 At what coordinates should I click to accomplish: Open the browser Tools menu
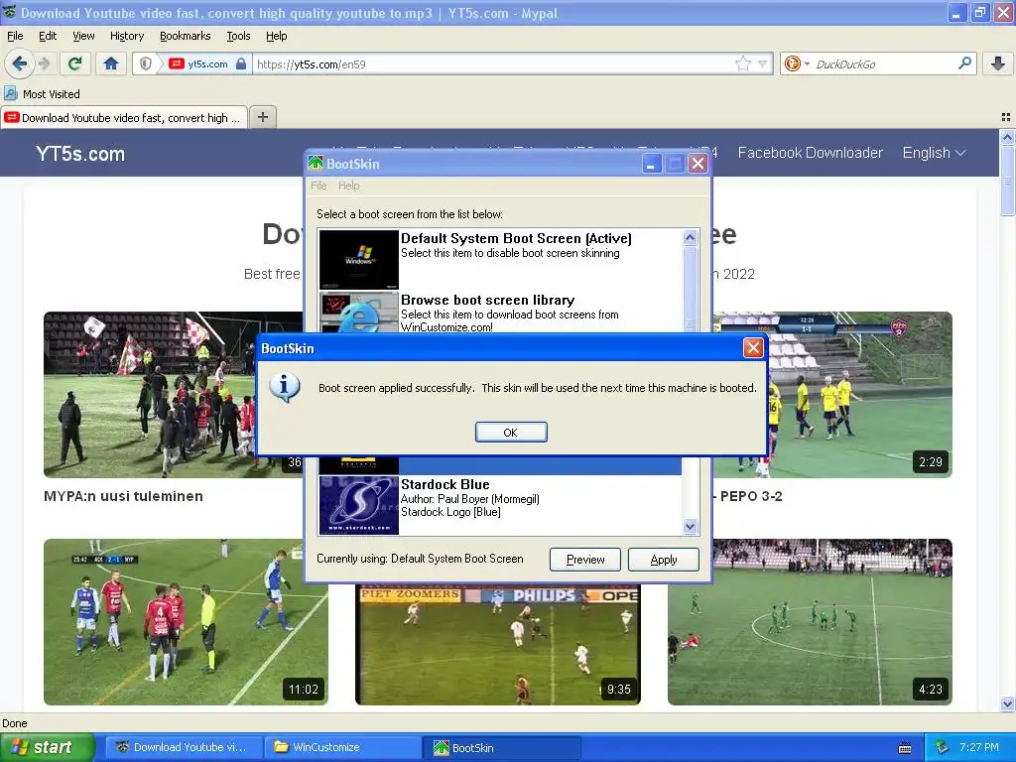click(238, 36)
